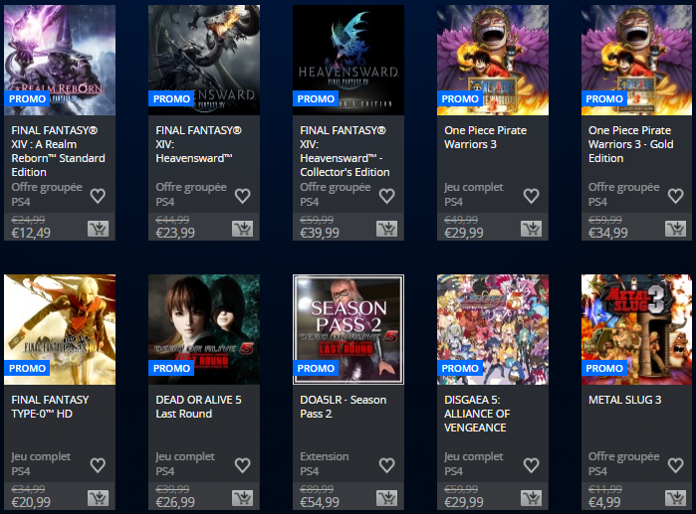Image resolution: width=696 pixels, height=514 pixels.
Task: Add FINAL FANTASY TYPE-0 HD to cart
Action: tap(99, 498)
